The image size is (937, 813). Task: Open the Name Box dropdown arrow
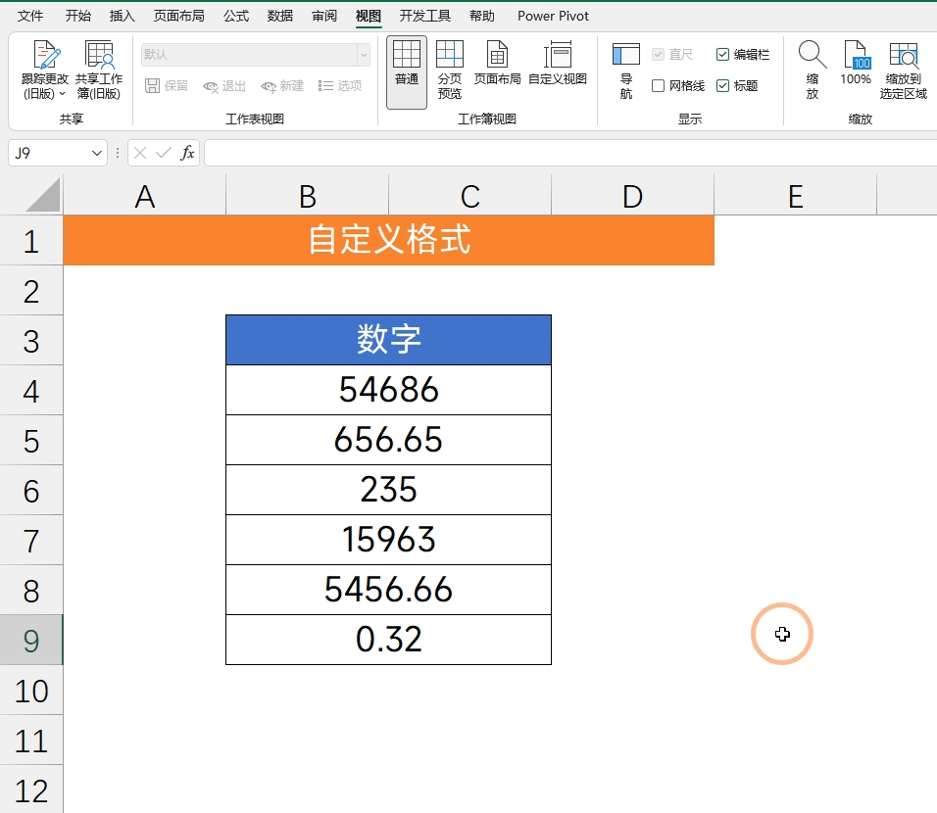click(x=97, y=153)
